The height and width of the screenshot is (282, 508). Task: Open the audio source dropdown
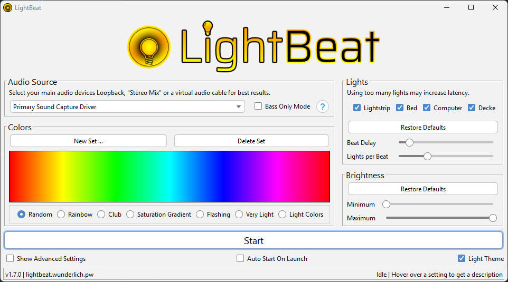point(127,107)
